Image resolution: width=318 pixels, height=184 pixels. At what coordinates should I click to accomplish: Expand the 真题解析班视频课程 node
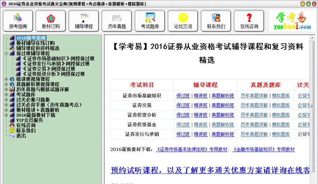[x=6, y=84]
